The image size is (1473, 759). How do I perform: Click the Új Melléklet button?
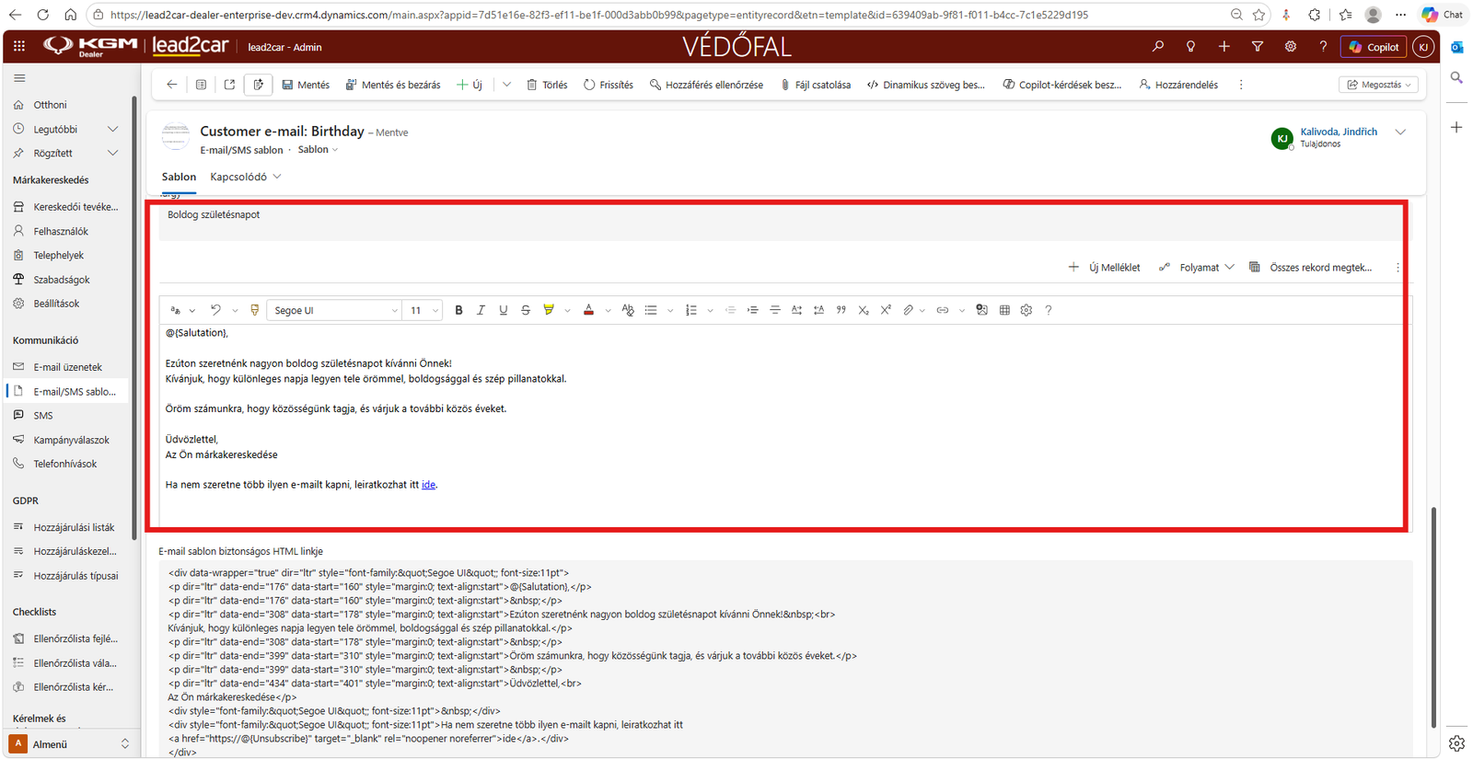pos(1104,267)
